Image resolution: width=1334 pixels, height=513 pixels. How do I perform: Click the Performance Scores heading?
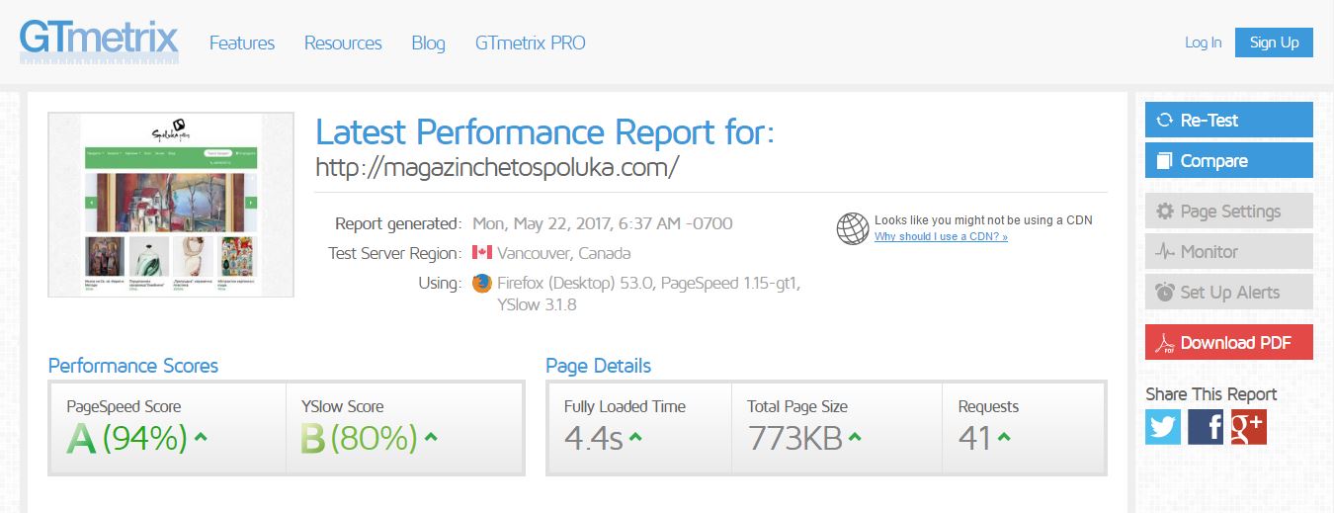click(133, 366)
